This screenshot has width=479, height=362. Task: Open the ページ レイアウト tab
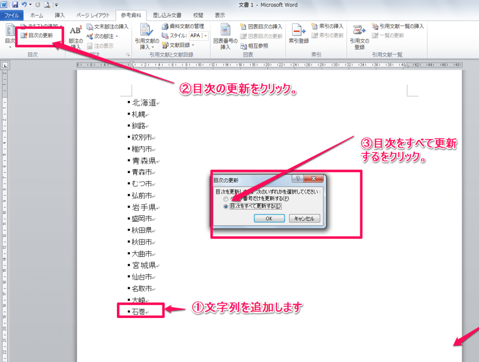coord(93,15)
